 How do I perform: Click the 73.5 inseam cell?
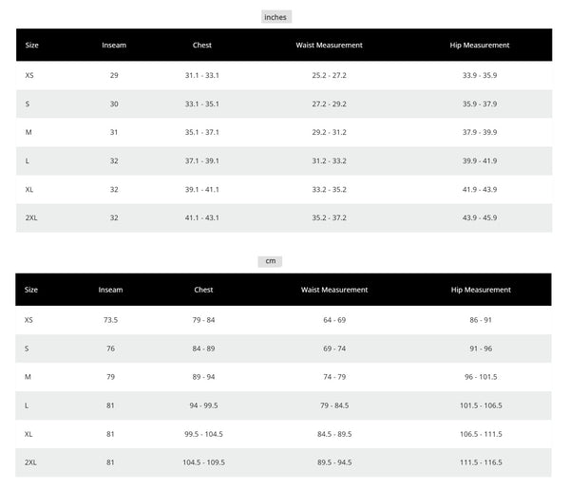pyautogui.click(x=110, y=320)
